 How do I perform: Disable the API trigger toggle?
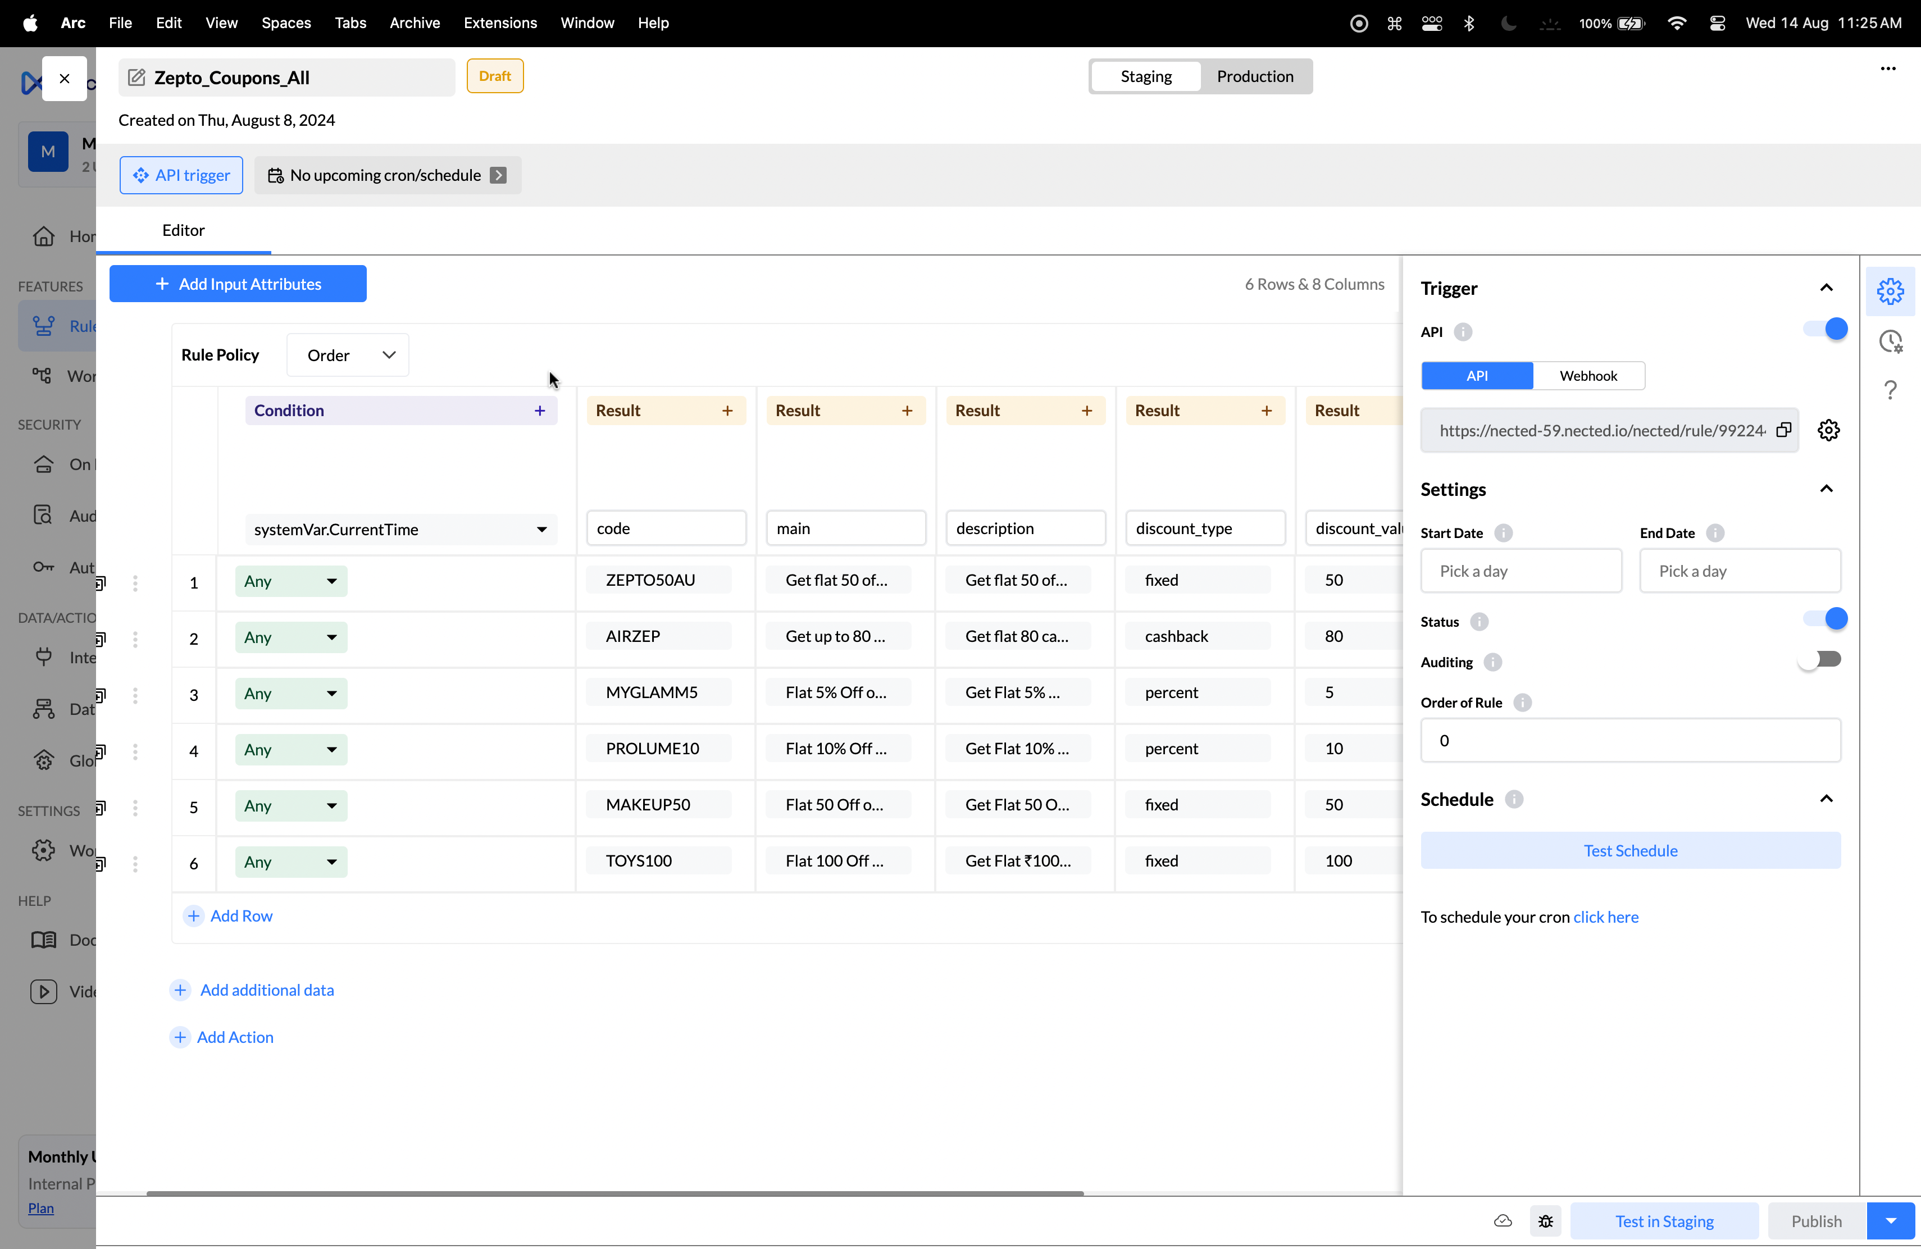click(1825, 329)
